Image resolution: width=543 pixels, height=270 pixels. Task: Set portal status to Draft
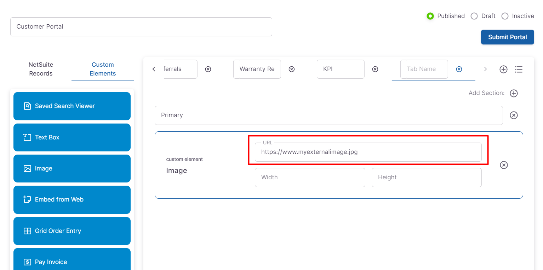(x=474, y=16)
